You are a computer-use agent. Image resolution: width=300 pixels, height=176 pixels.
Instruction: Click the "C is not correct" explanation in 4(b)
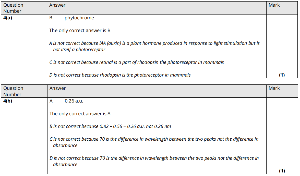pos(154,142)
